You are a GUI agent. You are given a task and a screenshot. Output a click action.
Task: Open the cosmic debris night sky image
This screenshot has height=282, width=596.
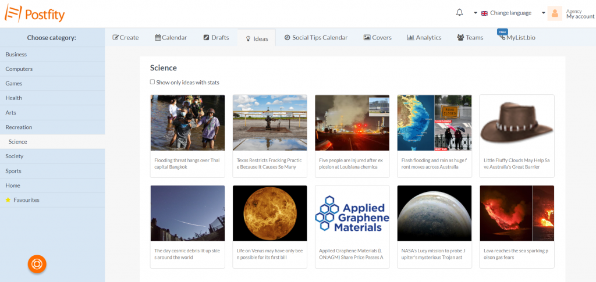point(188,213)
